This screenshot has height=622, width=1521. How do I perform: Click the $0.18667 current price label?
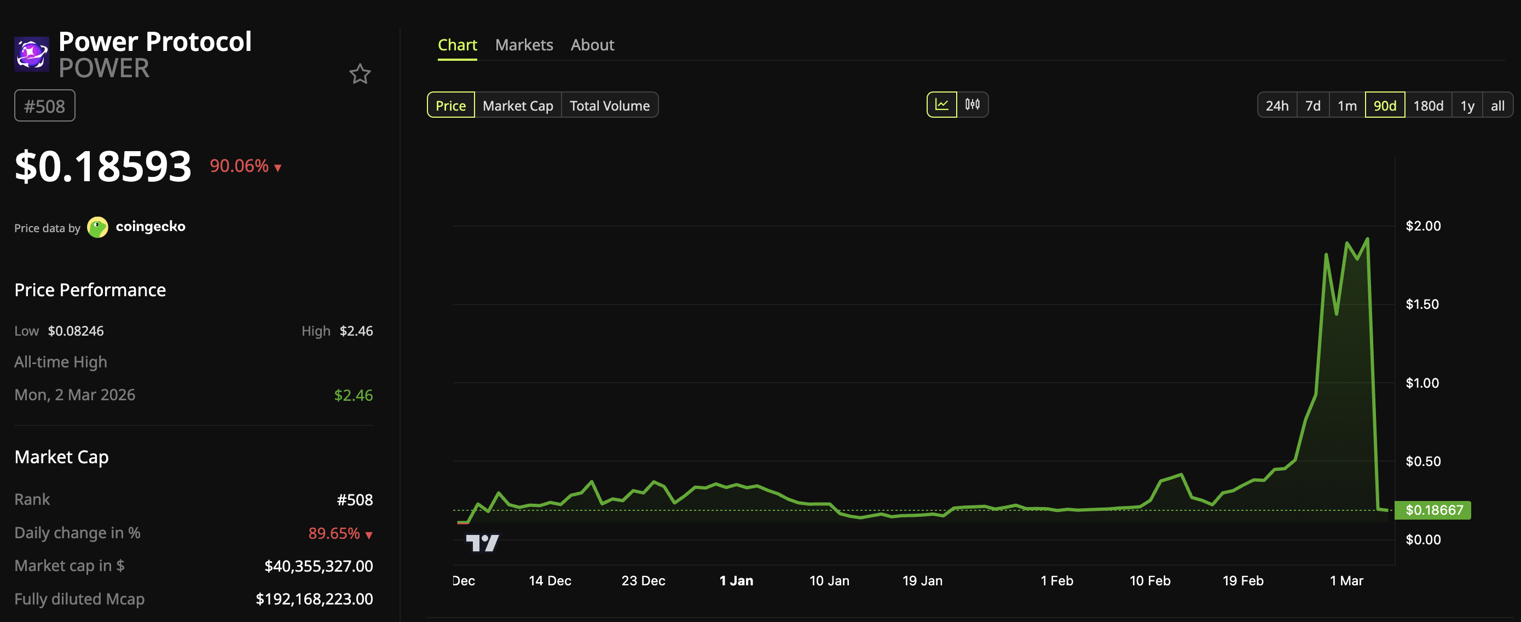[1433, 510]
